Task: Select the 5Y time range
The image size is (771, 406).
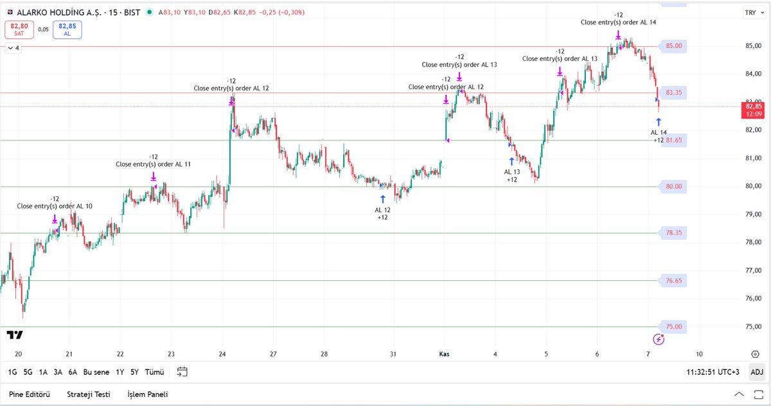Action: click(x=134, y=372)
